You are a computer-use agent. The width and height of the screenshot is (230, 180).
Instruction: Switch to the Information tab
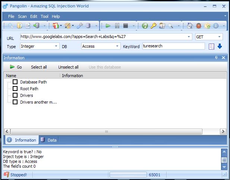[22, 140]
